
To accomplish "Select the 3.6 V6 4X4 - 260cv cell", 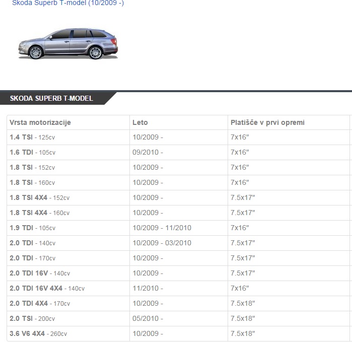I will [x=68, y=334].
